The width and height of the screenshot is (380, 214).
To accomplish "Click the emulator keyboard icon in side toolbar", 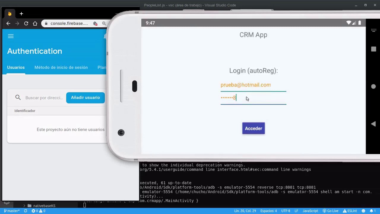I will 374,30.
